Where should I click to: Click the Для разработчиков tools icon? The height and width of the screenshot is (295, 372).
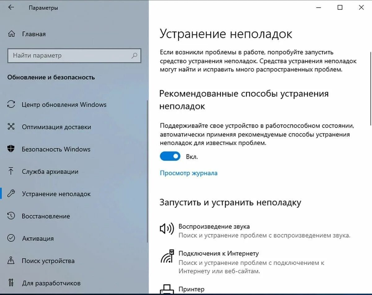11,283
